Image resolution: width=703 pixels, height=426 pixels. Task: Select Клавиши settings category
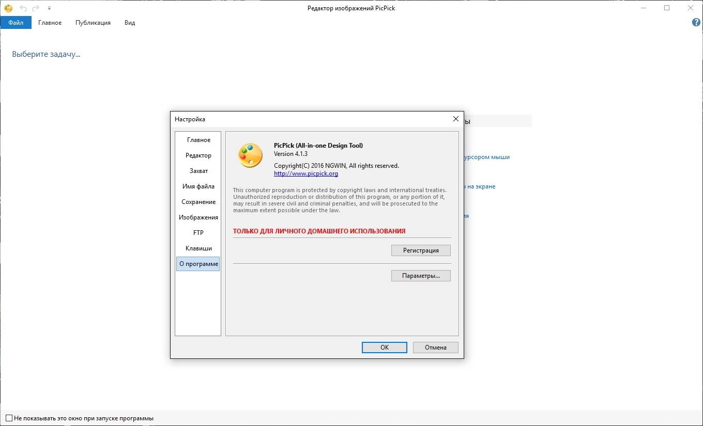click(198, 248)
